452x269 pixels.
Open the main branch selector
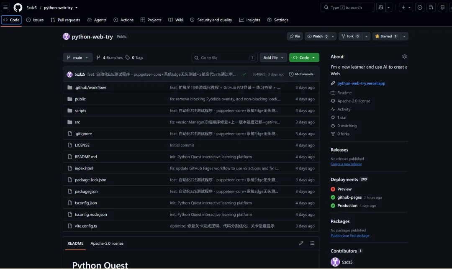pyautogui.click(x=77, y=58)
